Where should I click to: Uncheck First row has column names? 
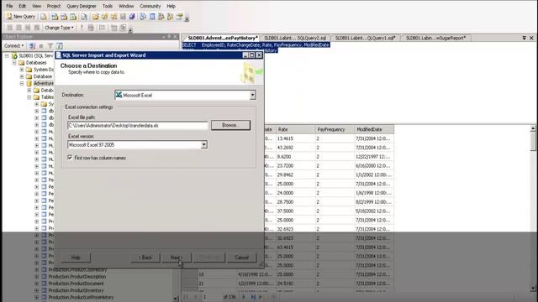[x=70, y=158]
